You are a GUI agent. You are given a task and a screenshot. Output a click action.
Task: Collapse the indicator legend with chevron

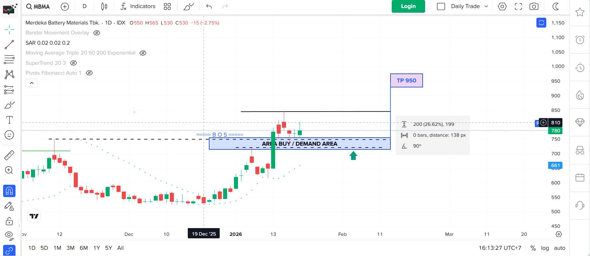point(32,83)
